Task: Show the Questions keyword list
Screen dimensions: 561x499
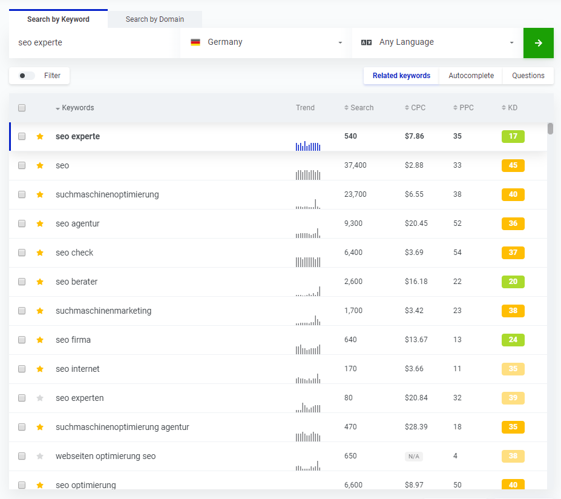Action: pyautogui.click(x=528, y=76)
